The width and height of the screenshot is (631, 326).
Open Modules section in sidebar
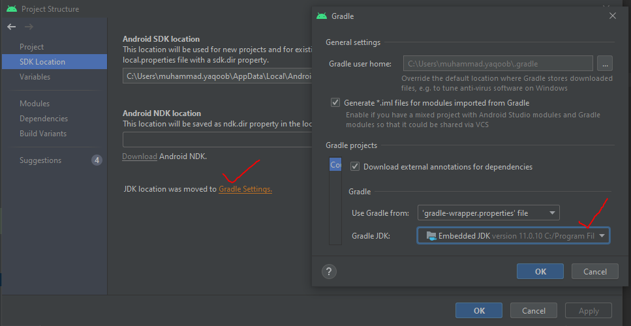tap(35, 104)
